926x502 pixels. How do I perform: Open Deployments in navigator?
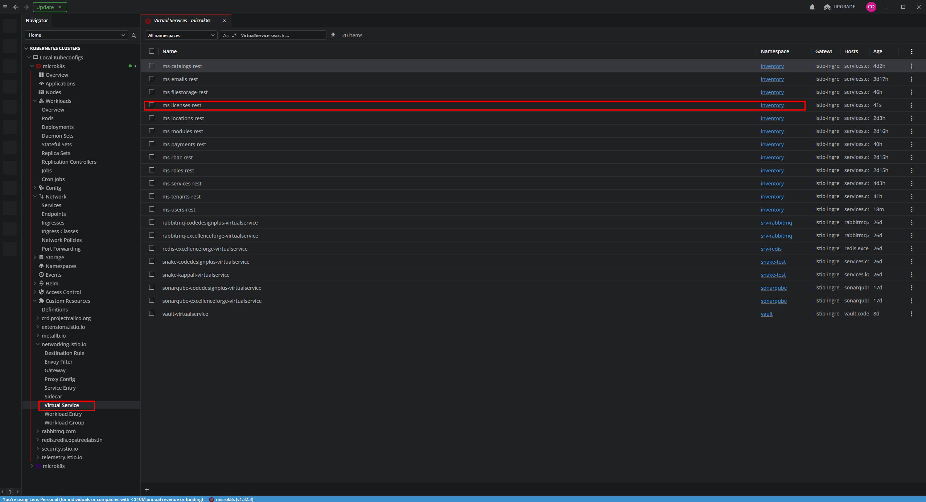(x=58, y=127)
